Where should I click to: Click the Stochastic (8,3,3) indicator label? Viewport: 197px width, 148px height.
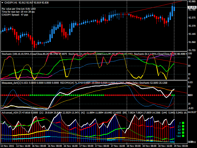[x=160, y=54]
